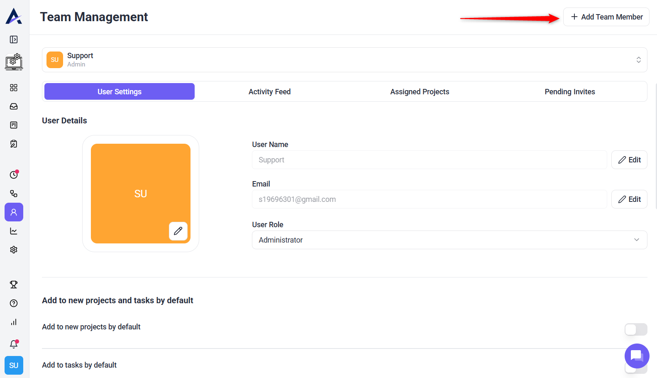The width and height of the screenshot is (657, 378).
Task: Click the pencil icon on avatar image
Action: 178,231
